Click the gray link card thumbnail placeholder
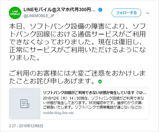 click(x=25, y=104)
